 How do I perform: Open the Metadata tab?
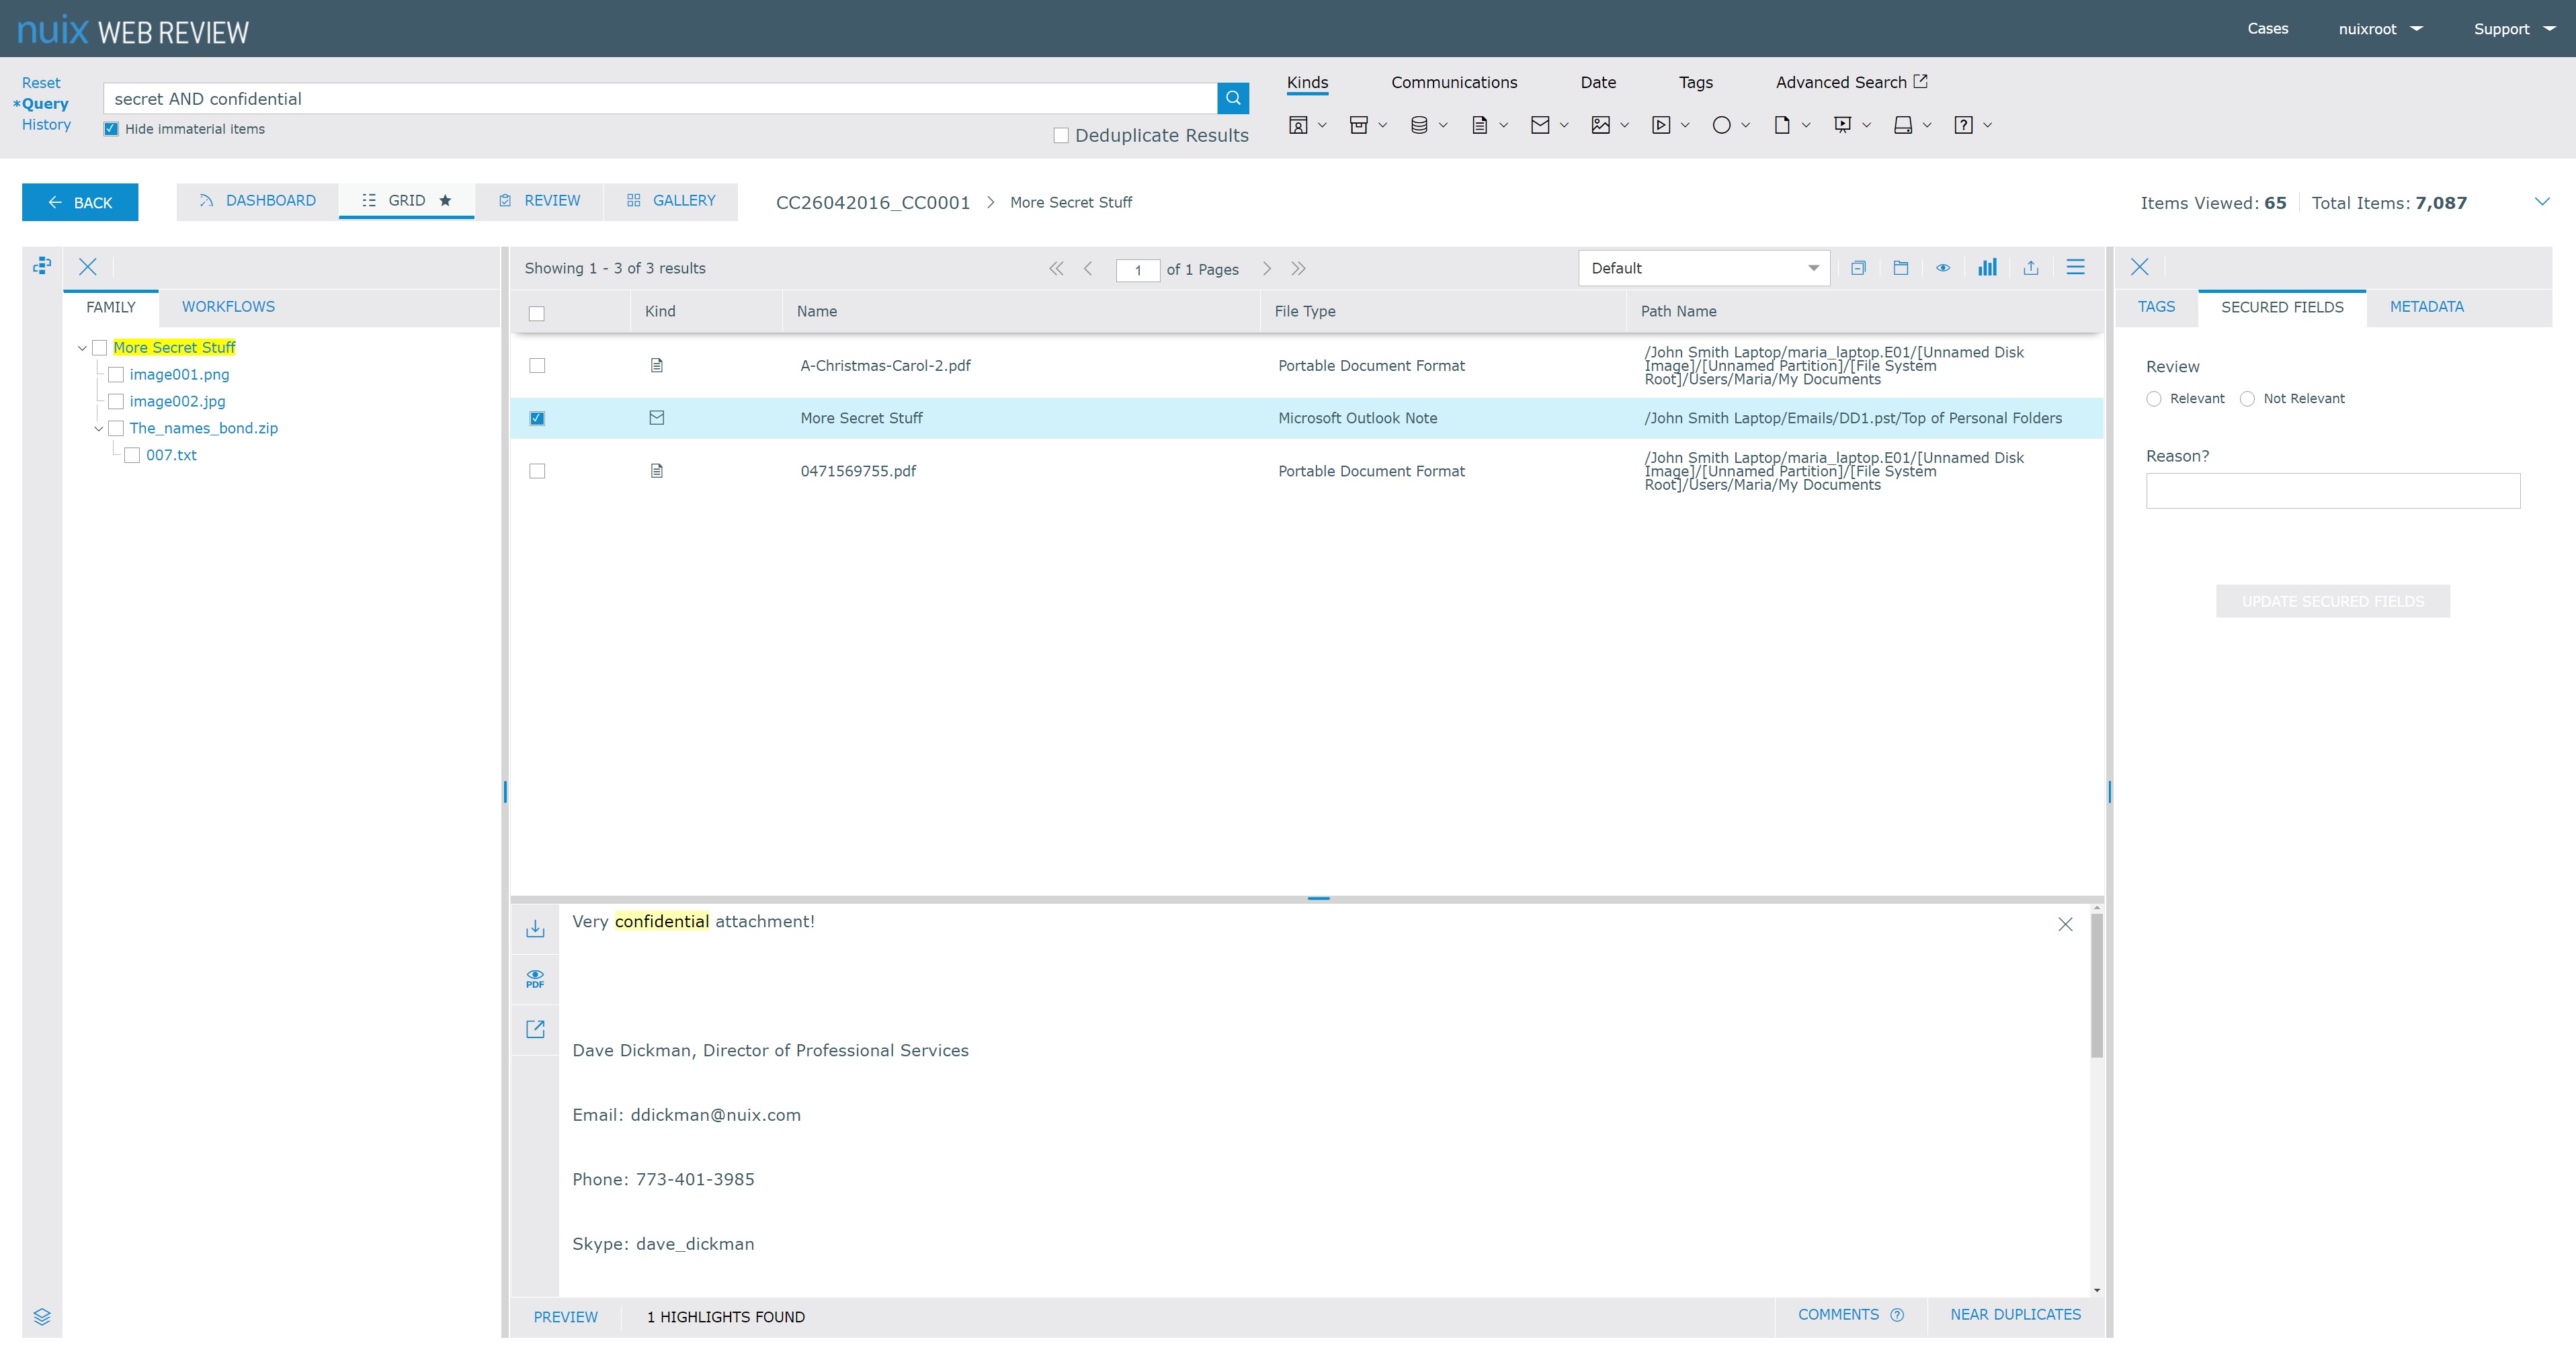click(2426, 307)
